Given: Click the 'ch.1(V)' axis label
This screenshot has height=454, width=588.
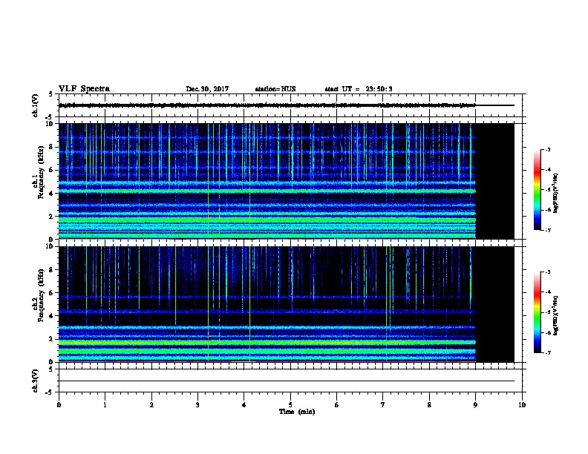Looking at the screenshot, I should tap(36, 105).
